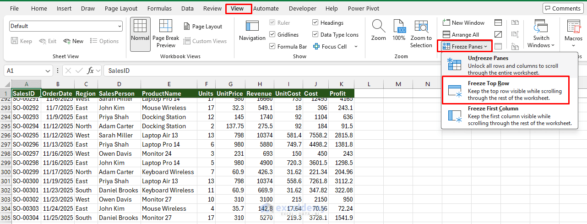Select column G header
The image size is (587, 224).
[x=230, y=84]
